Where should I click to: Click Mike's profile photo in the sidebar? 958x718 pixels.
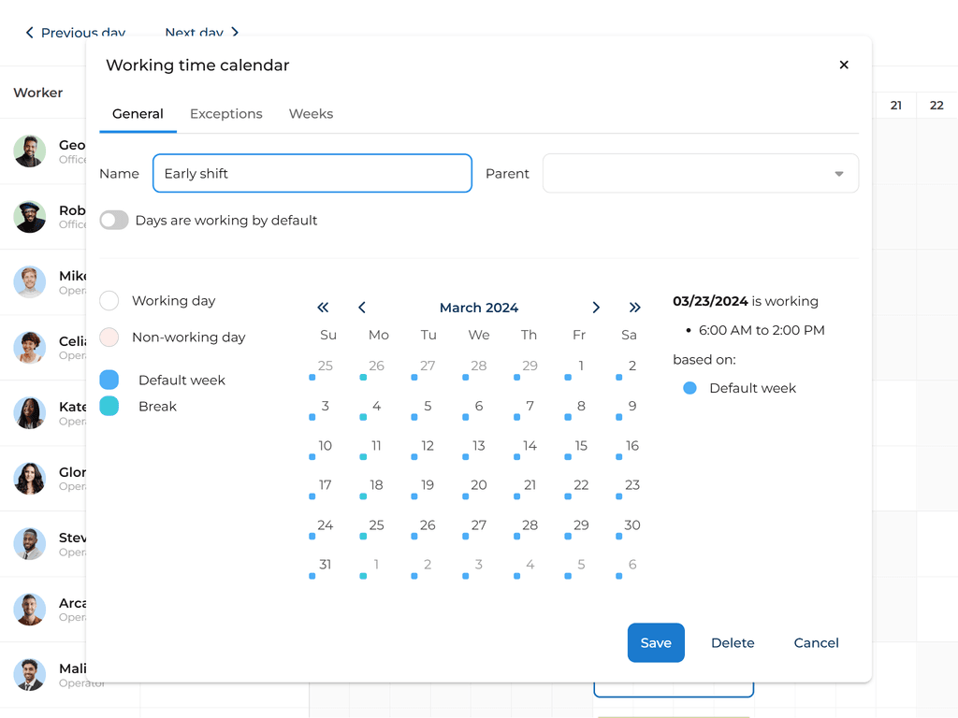pos(29,281)
